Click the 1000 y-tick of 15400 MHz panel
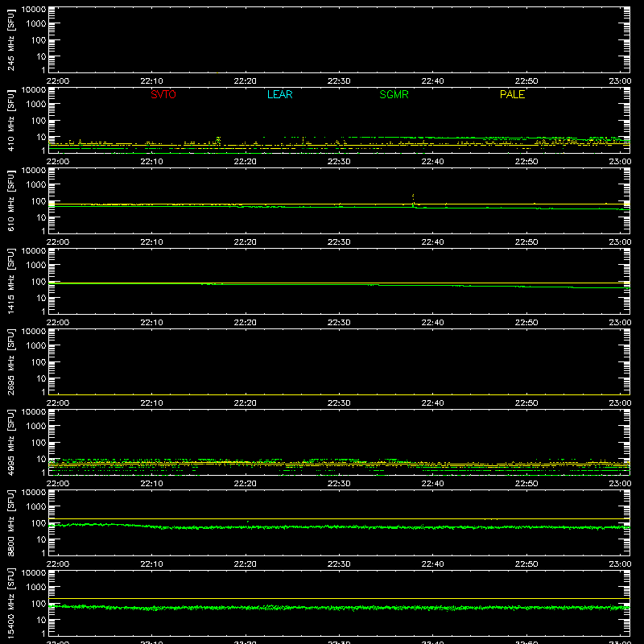 pos(36,588)
